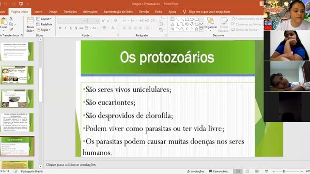Click Português (Brasil) language indicator

pyautogui.click(x=32, y=171)
